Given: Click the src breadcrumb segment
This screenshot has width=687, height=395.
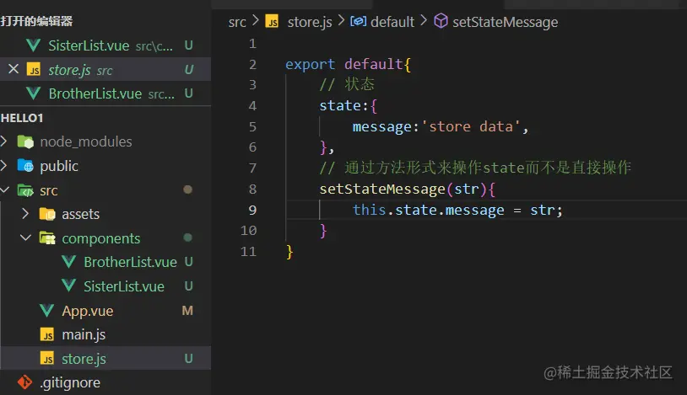Looking at the screenshot, I should (x=237, y=22).
